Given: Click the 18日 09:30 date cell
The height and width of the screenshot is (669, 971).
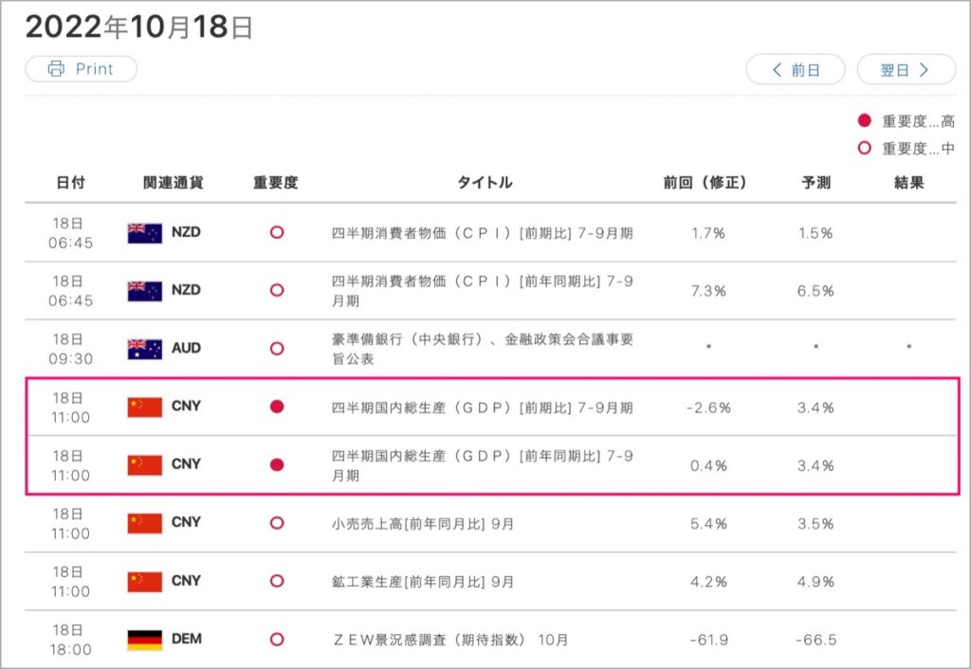Looking at the screenshot, I should pos(70,349).
